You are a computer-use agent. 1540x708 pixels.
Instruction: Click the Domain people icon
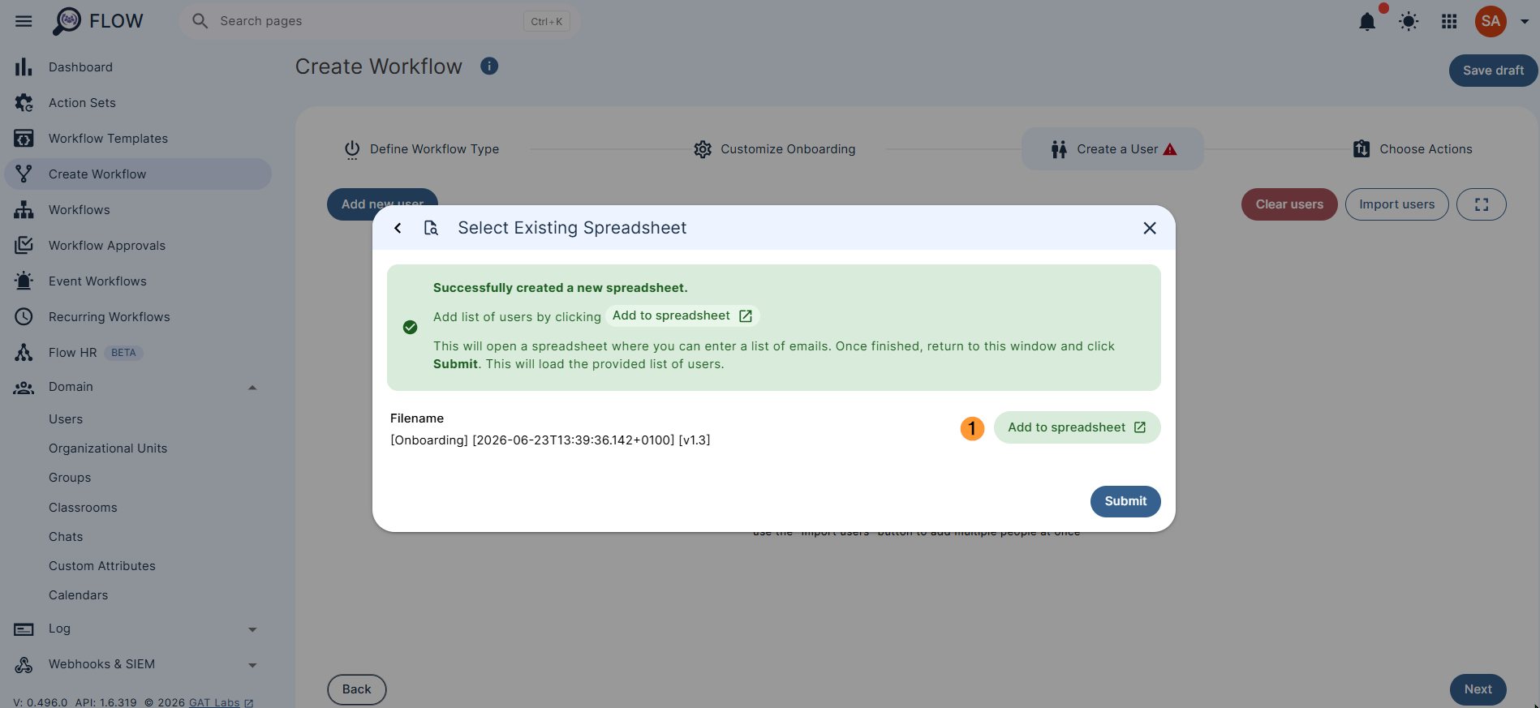click(24, 388)
